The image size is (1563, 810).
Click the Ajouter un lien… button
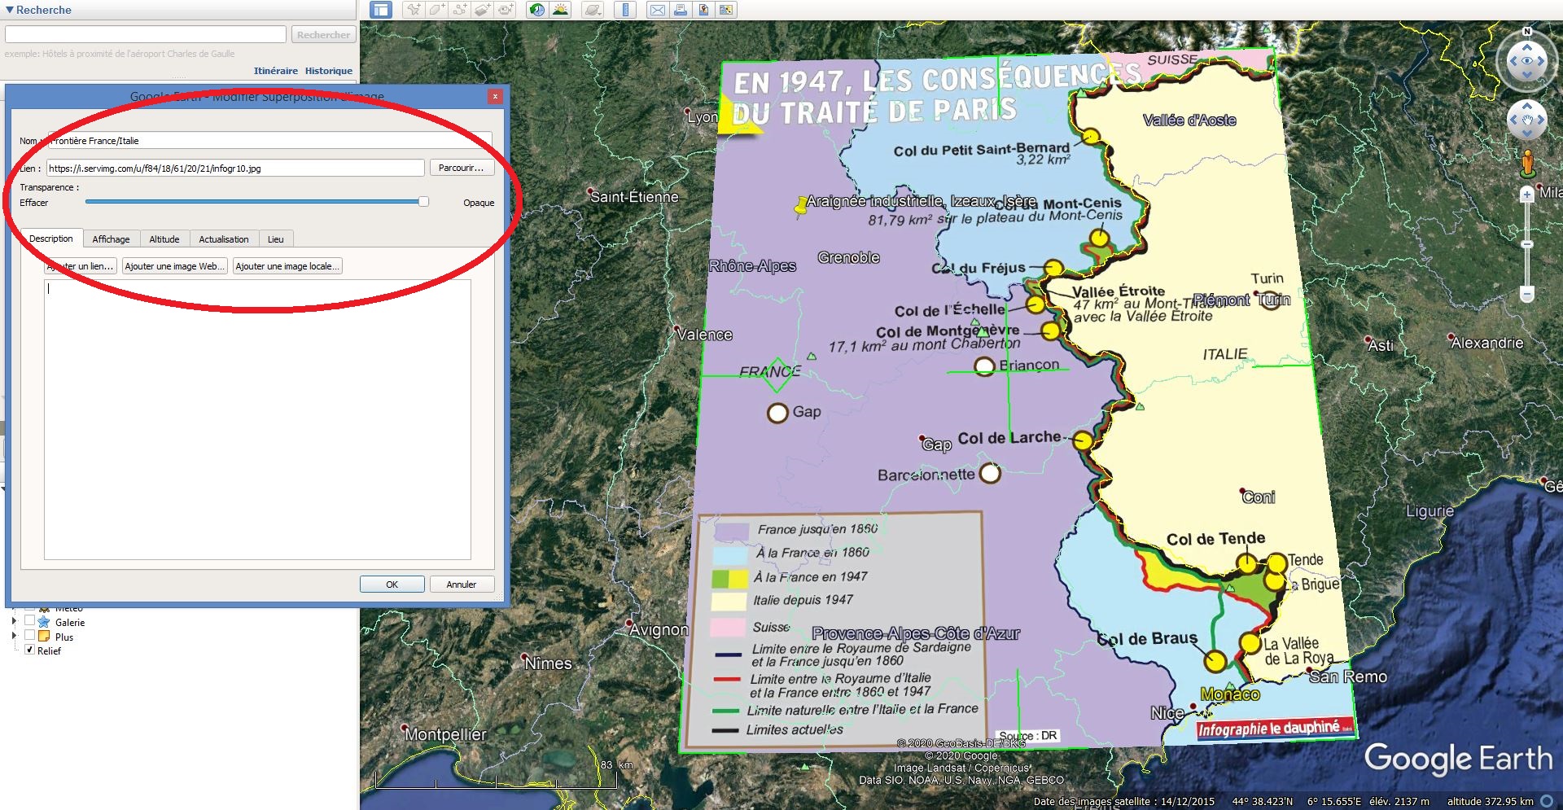(x=81, y=266)
